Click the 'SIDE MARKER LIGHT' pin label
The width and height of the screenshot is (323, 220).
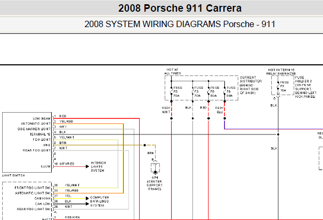click(x=34, y=129)
